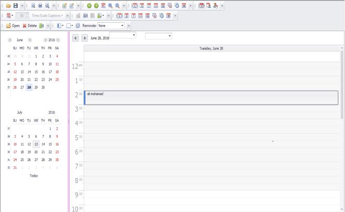Select the 'ali mohanad' appointment

208,98
